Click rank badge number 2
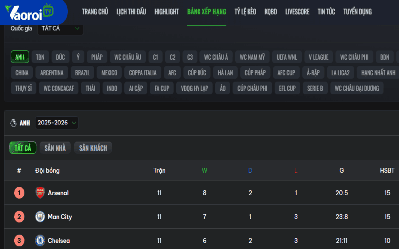 (x=19, y=217)
